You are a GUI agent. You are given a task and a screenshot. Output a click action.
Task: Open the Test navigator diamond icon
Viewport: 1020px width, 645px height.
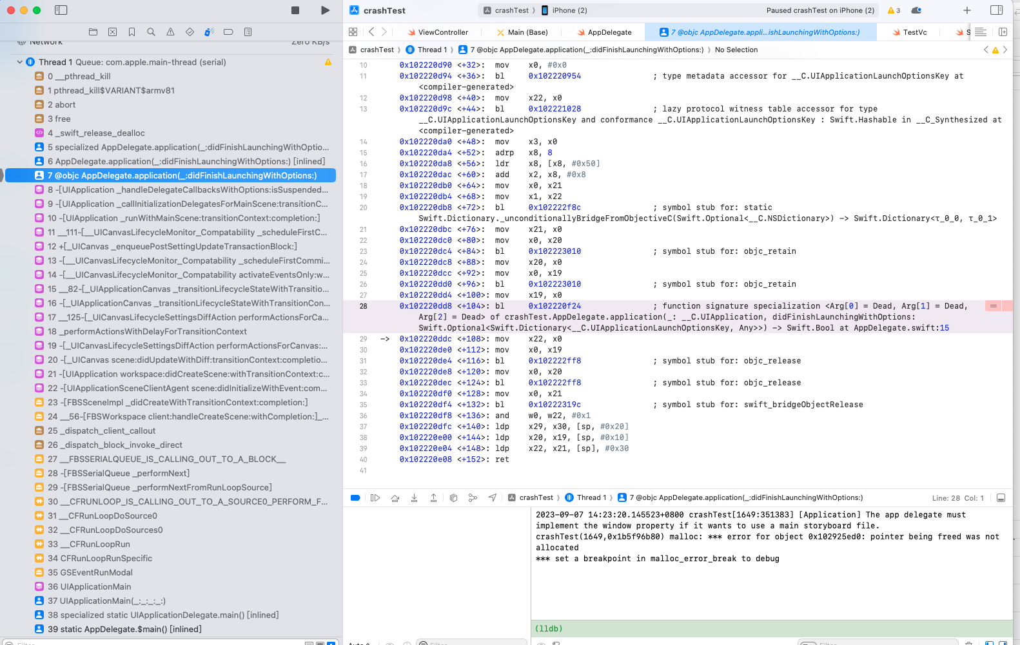pyautogui.click(x=190, y=32)
